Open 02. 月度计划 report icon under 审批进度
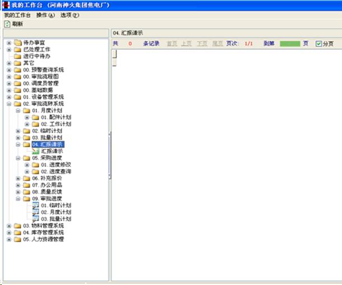The image size is (342, 285). pyautogui.click(x=36, y=212)
